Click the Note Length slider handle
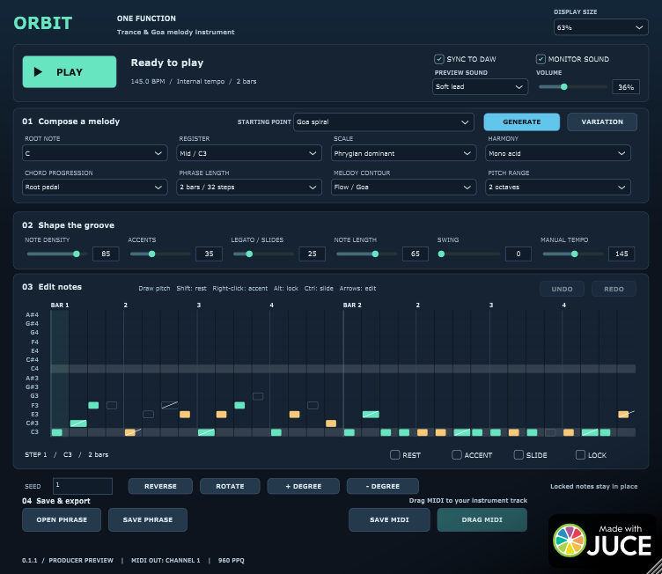 pyautogui.click(x=375, y=254)
